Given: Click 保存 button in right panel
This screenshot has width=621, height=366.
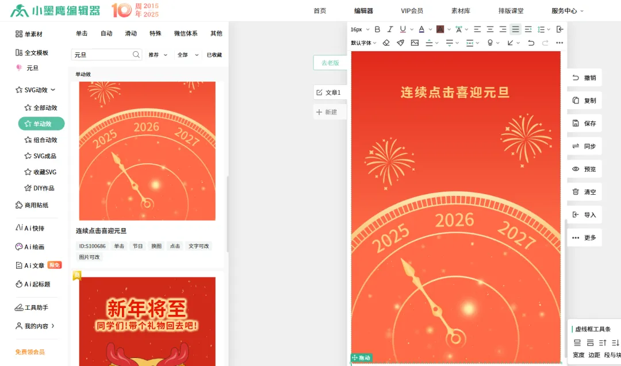Looking at the screenshot, I should point(585,124).
